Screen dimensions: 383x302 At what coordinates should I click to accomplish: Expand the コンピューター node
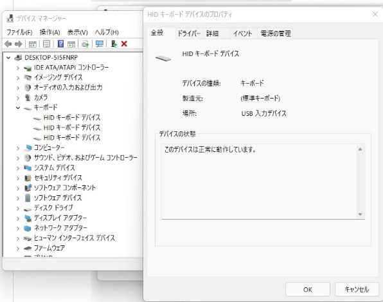tap(18, 148)
